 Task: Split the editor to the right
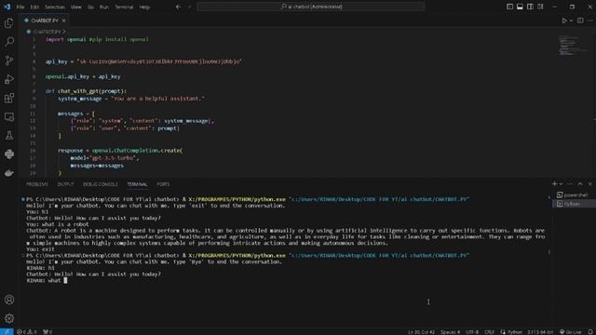(580, 20)
